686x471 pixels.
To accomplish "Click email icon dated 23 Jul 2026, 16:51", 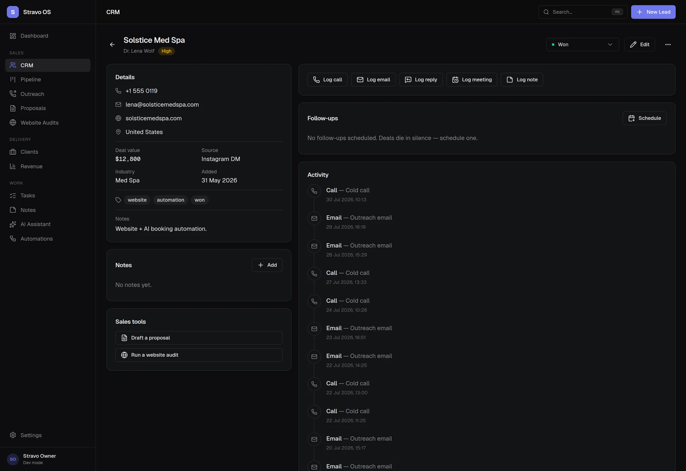I will [314, 329].
